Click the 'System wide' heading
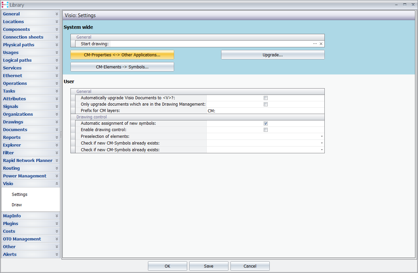Screen dimensions: 418x273 79,27
